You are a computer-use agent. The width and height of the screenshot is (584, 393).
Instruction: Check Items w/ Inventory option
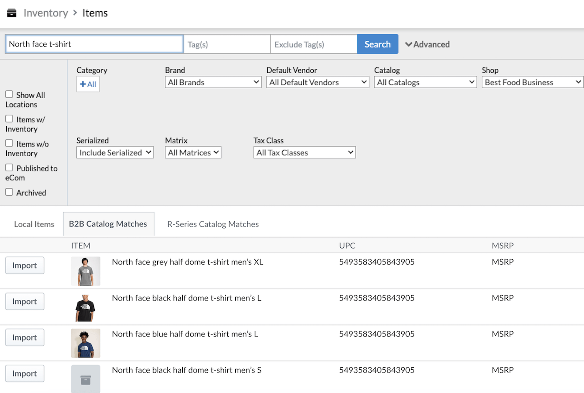9,119
